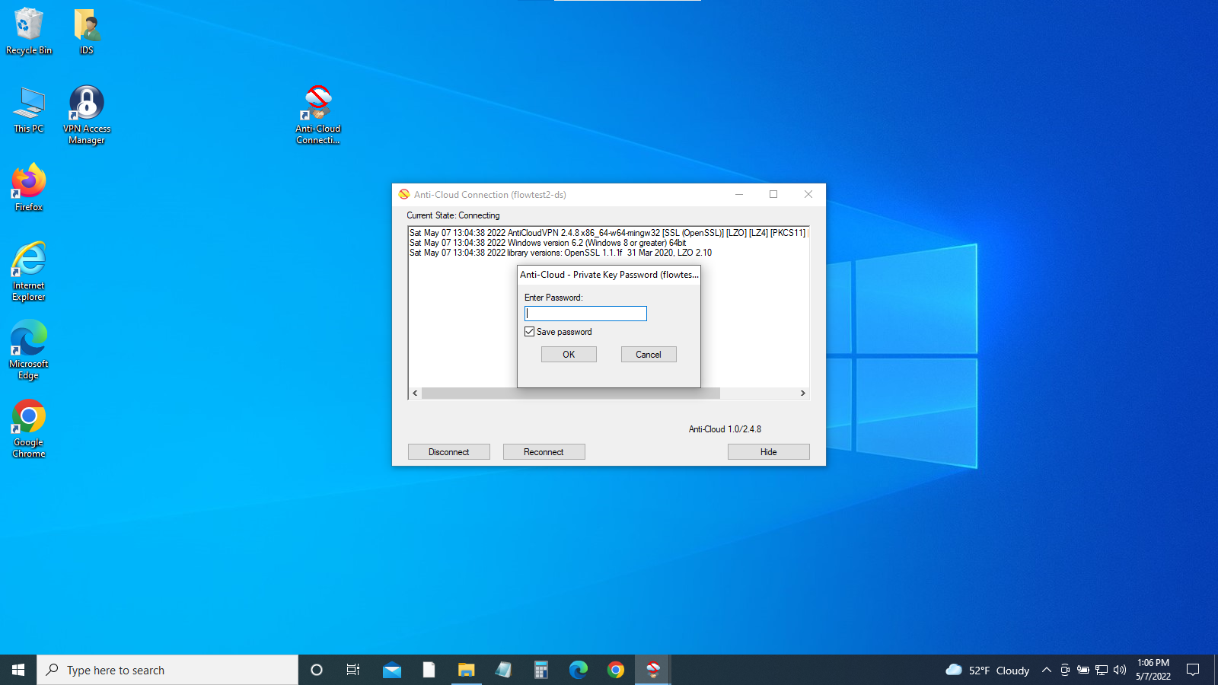
Task: Click the log line with Windows version 6.2
Action: click(547, 243)
